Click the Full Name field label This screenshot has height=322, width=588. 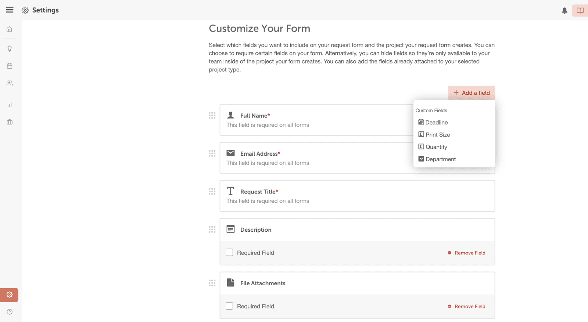(x=255, y=116)
